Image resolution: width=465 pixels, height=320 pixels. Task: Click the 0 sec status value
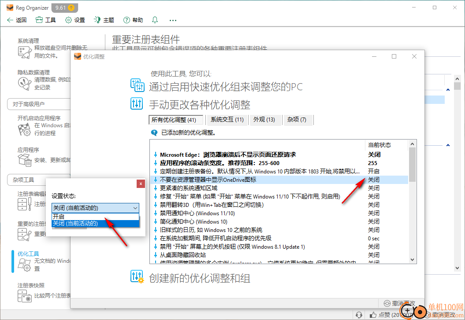pyautogui.click(x=374, y=238)
